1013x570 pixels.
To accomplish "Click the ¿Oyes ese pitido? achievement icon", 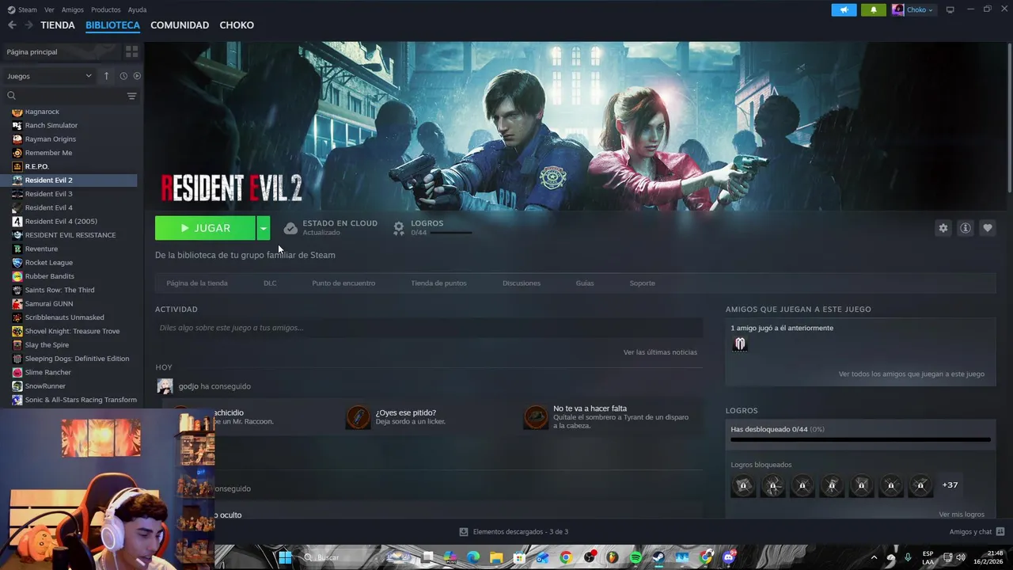I will tap(358, 417).
